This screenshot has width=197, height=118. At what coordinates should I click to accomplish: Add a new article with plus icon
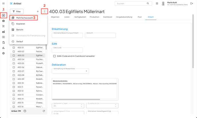pyautogui.click(x=38, y=11)
